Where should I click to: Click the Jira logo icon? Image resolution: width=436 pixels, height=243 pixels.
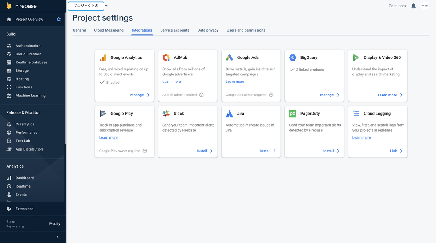(229, 114)
